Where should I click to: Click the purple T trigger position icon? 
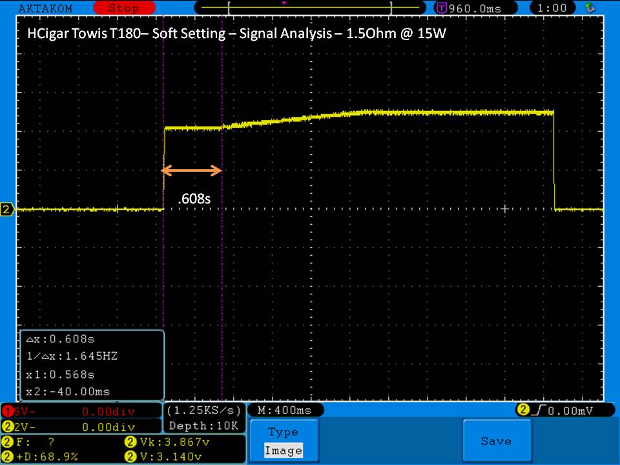click(x=442, y=8)
